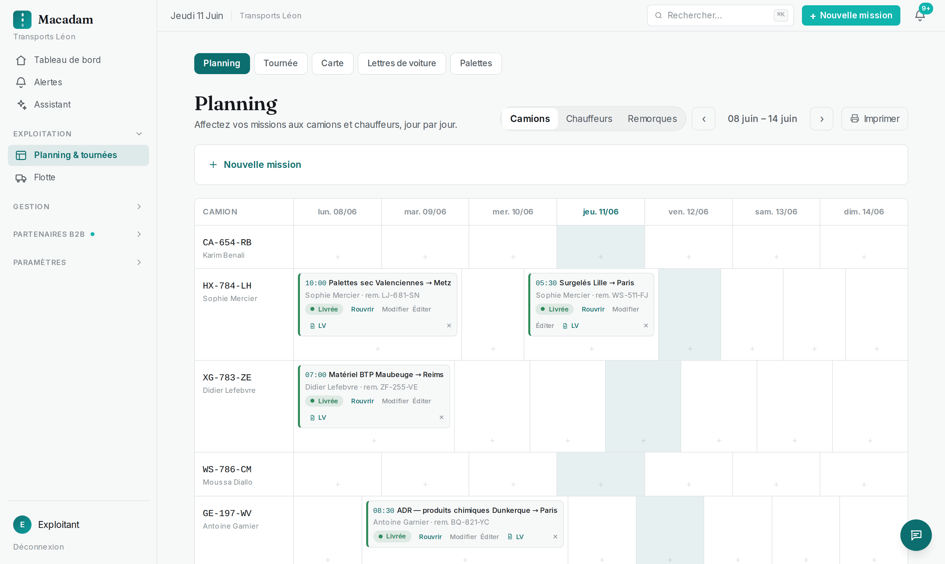
Task: Rouvrir the ADR produits chimiques mission
Action: coord(430,537)
